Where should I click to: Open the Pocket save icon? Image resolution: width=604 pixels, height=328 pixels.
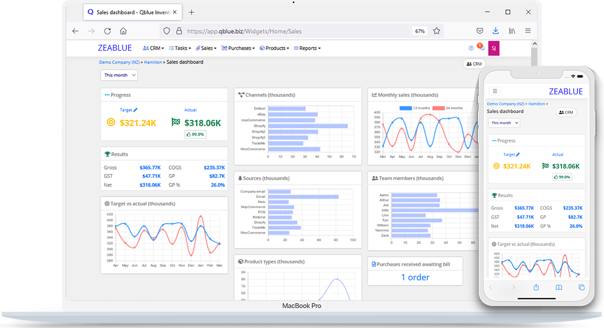coord(480,31)
